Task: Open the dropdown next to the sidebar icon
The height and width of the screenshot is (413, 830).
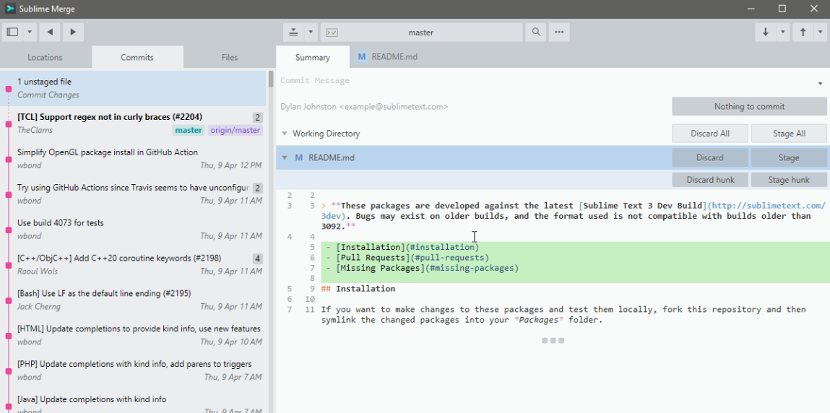Action: pos(30,32)
